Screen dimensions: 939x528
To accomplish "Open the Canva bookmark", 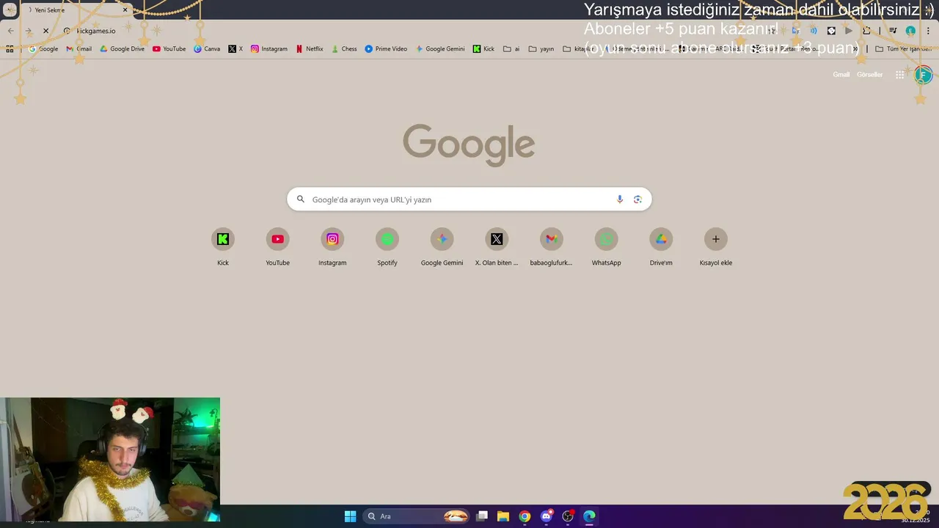I will click(x=207, y=49).
